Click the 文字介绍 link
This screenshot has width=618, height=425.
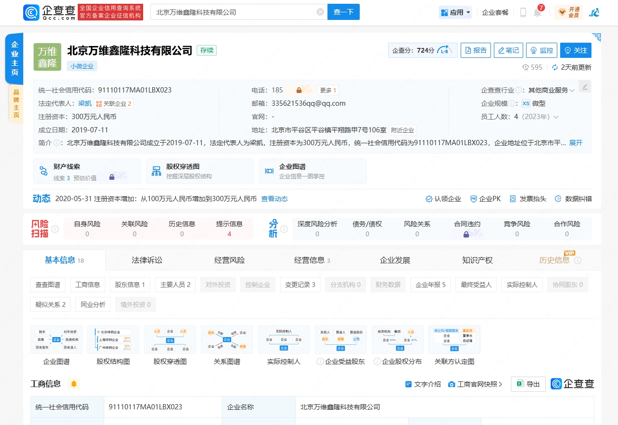(x=423, y=384)
